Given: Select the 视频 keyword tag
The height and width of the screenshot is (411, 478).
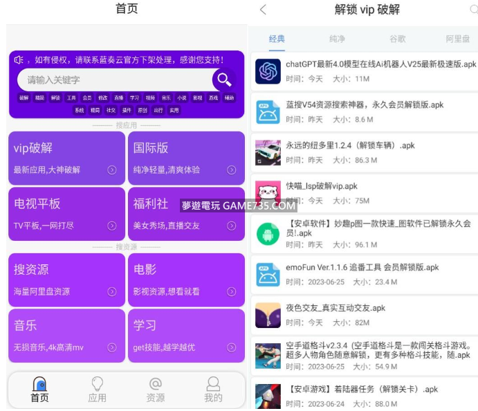Looking at the screenshot, I should [x=150, y=98].
